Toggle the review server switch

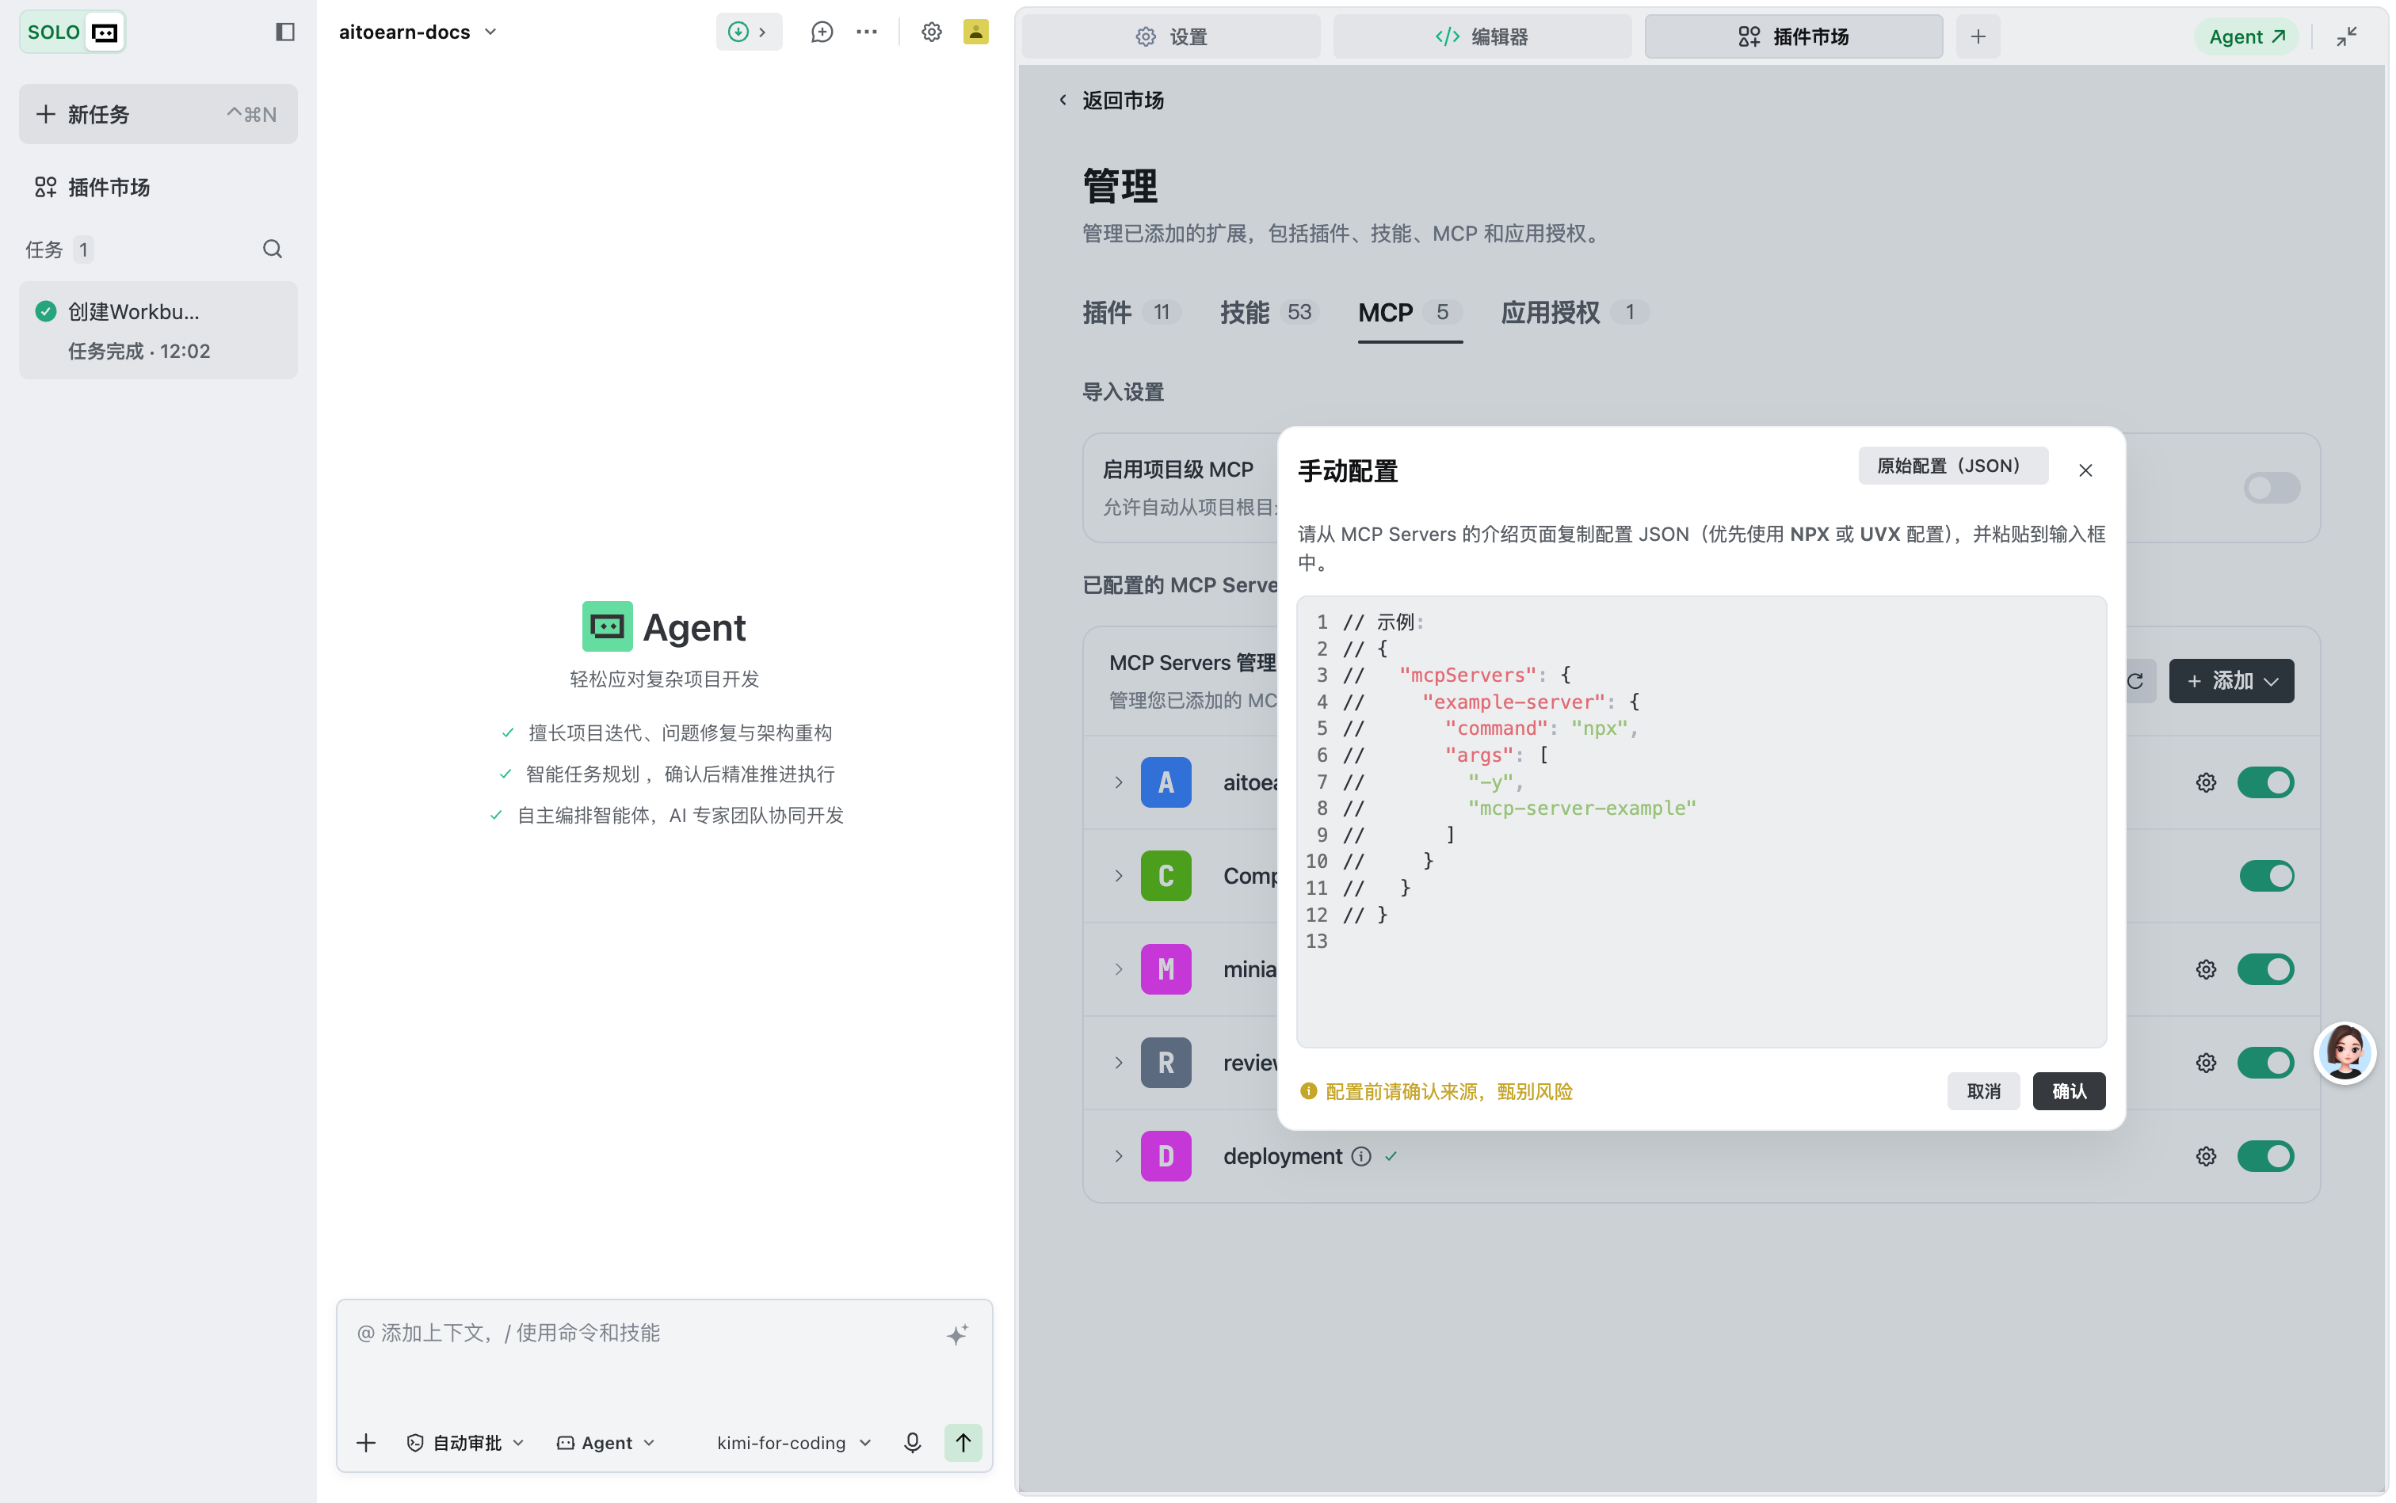coord(2264,1063)
